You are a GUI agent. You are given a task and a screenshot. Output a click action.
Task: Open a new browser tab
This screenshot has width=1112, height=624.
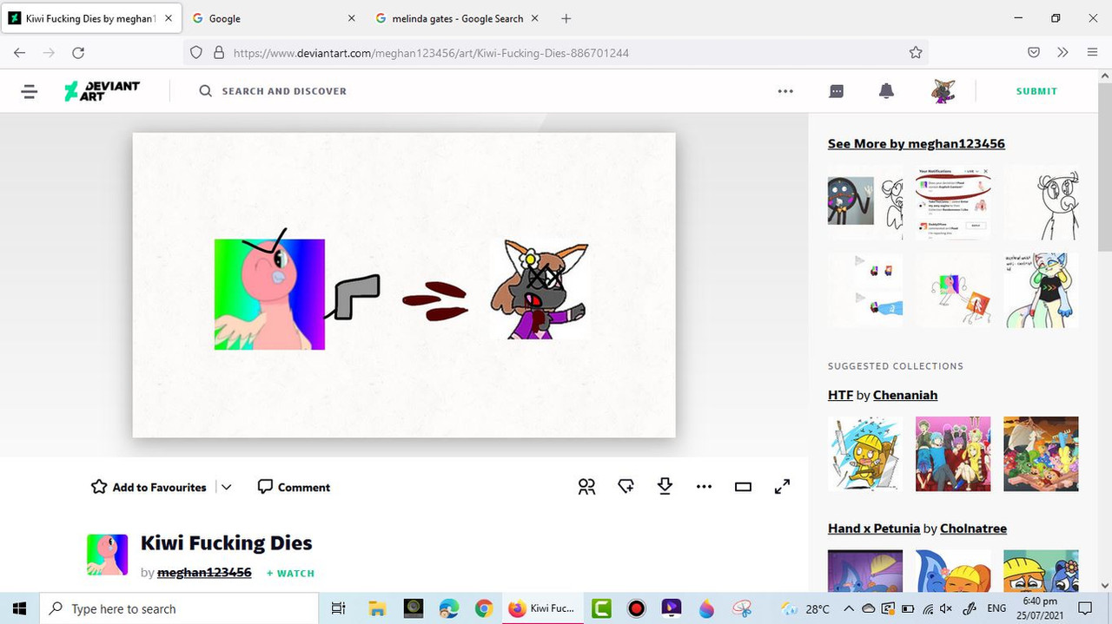566,18
